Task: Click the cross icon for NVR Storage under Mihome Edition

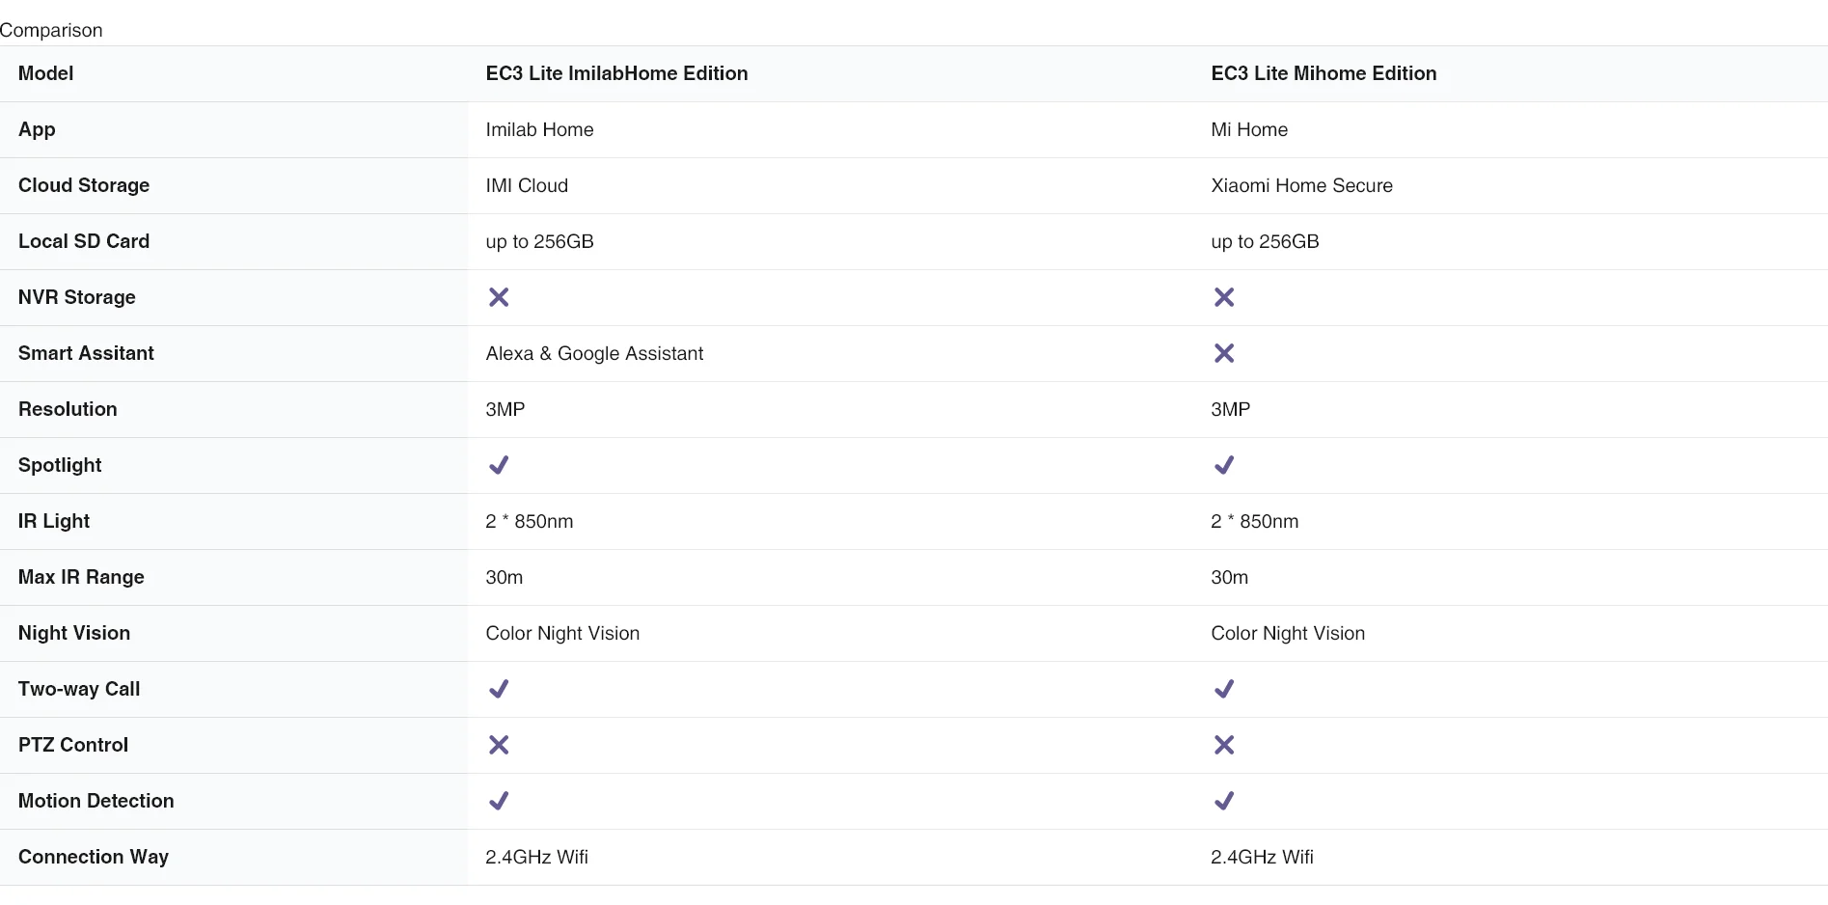Action: point(1224,297)
